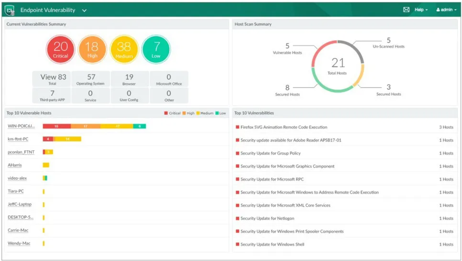462x261 pixels.
Task: Click the orange High vulnerabilities circle
Action: [92, 49]
